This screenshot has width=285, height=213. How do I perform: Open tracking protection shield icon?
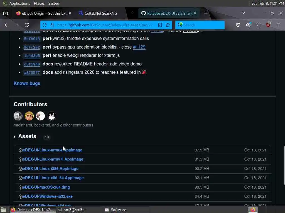(45, 25)
